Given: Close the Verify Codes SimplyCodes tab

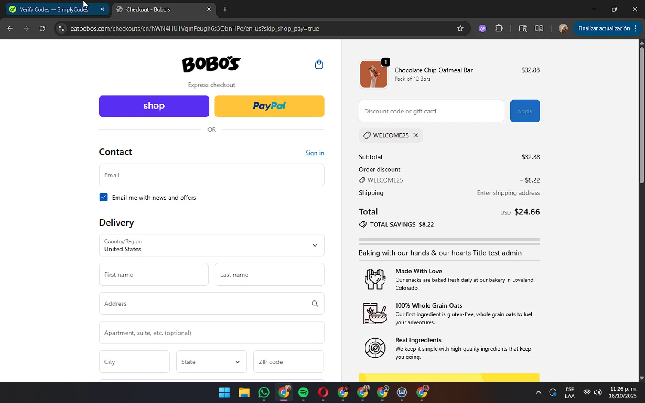Looking at the screenshot, I should [102, 9].
